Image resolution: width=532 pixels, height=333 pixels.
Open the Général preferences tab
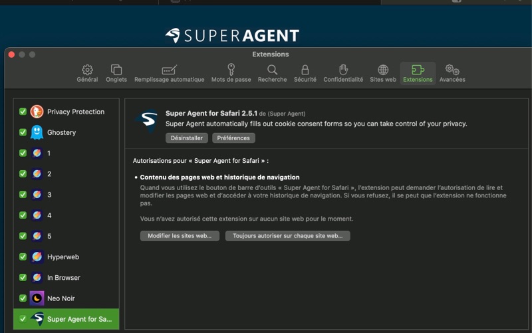click(x=87, y=73)
